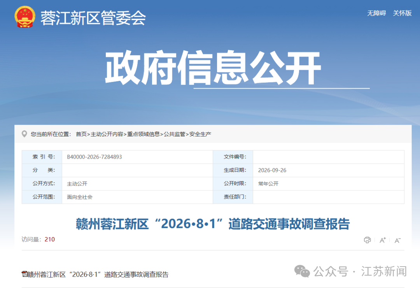Select index number B40000-2026-7284893
Image resolution: width=420 pixels, height=288 pixels.
click(94, 157)
